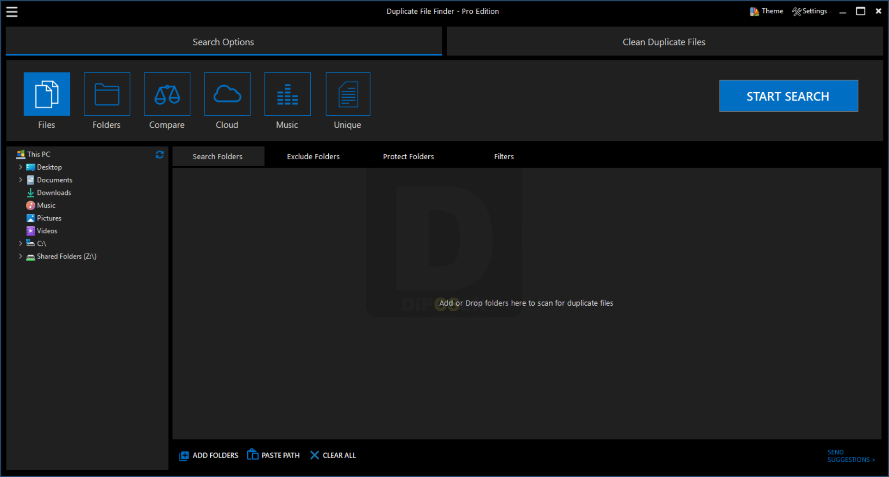Expand the Documents tree node
The image size is (889, 477).
tap(20, 179)
